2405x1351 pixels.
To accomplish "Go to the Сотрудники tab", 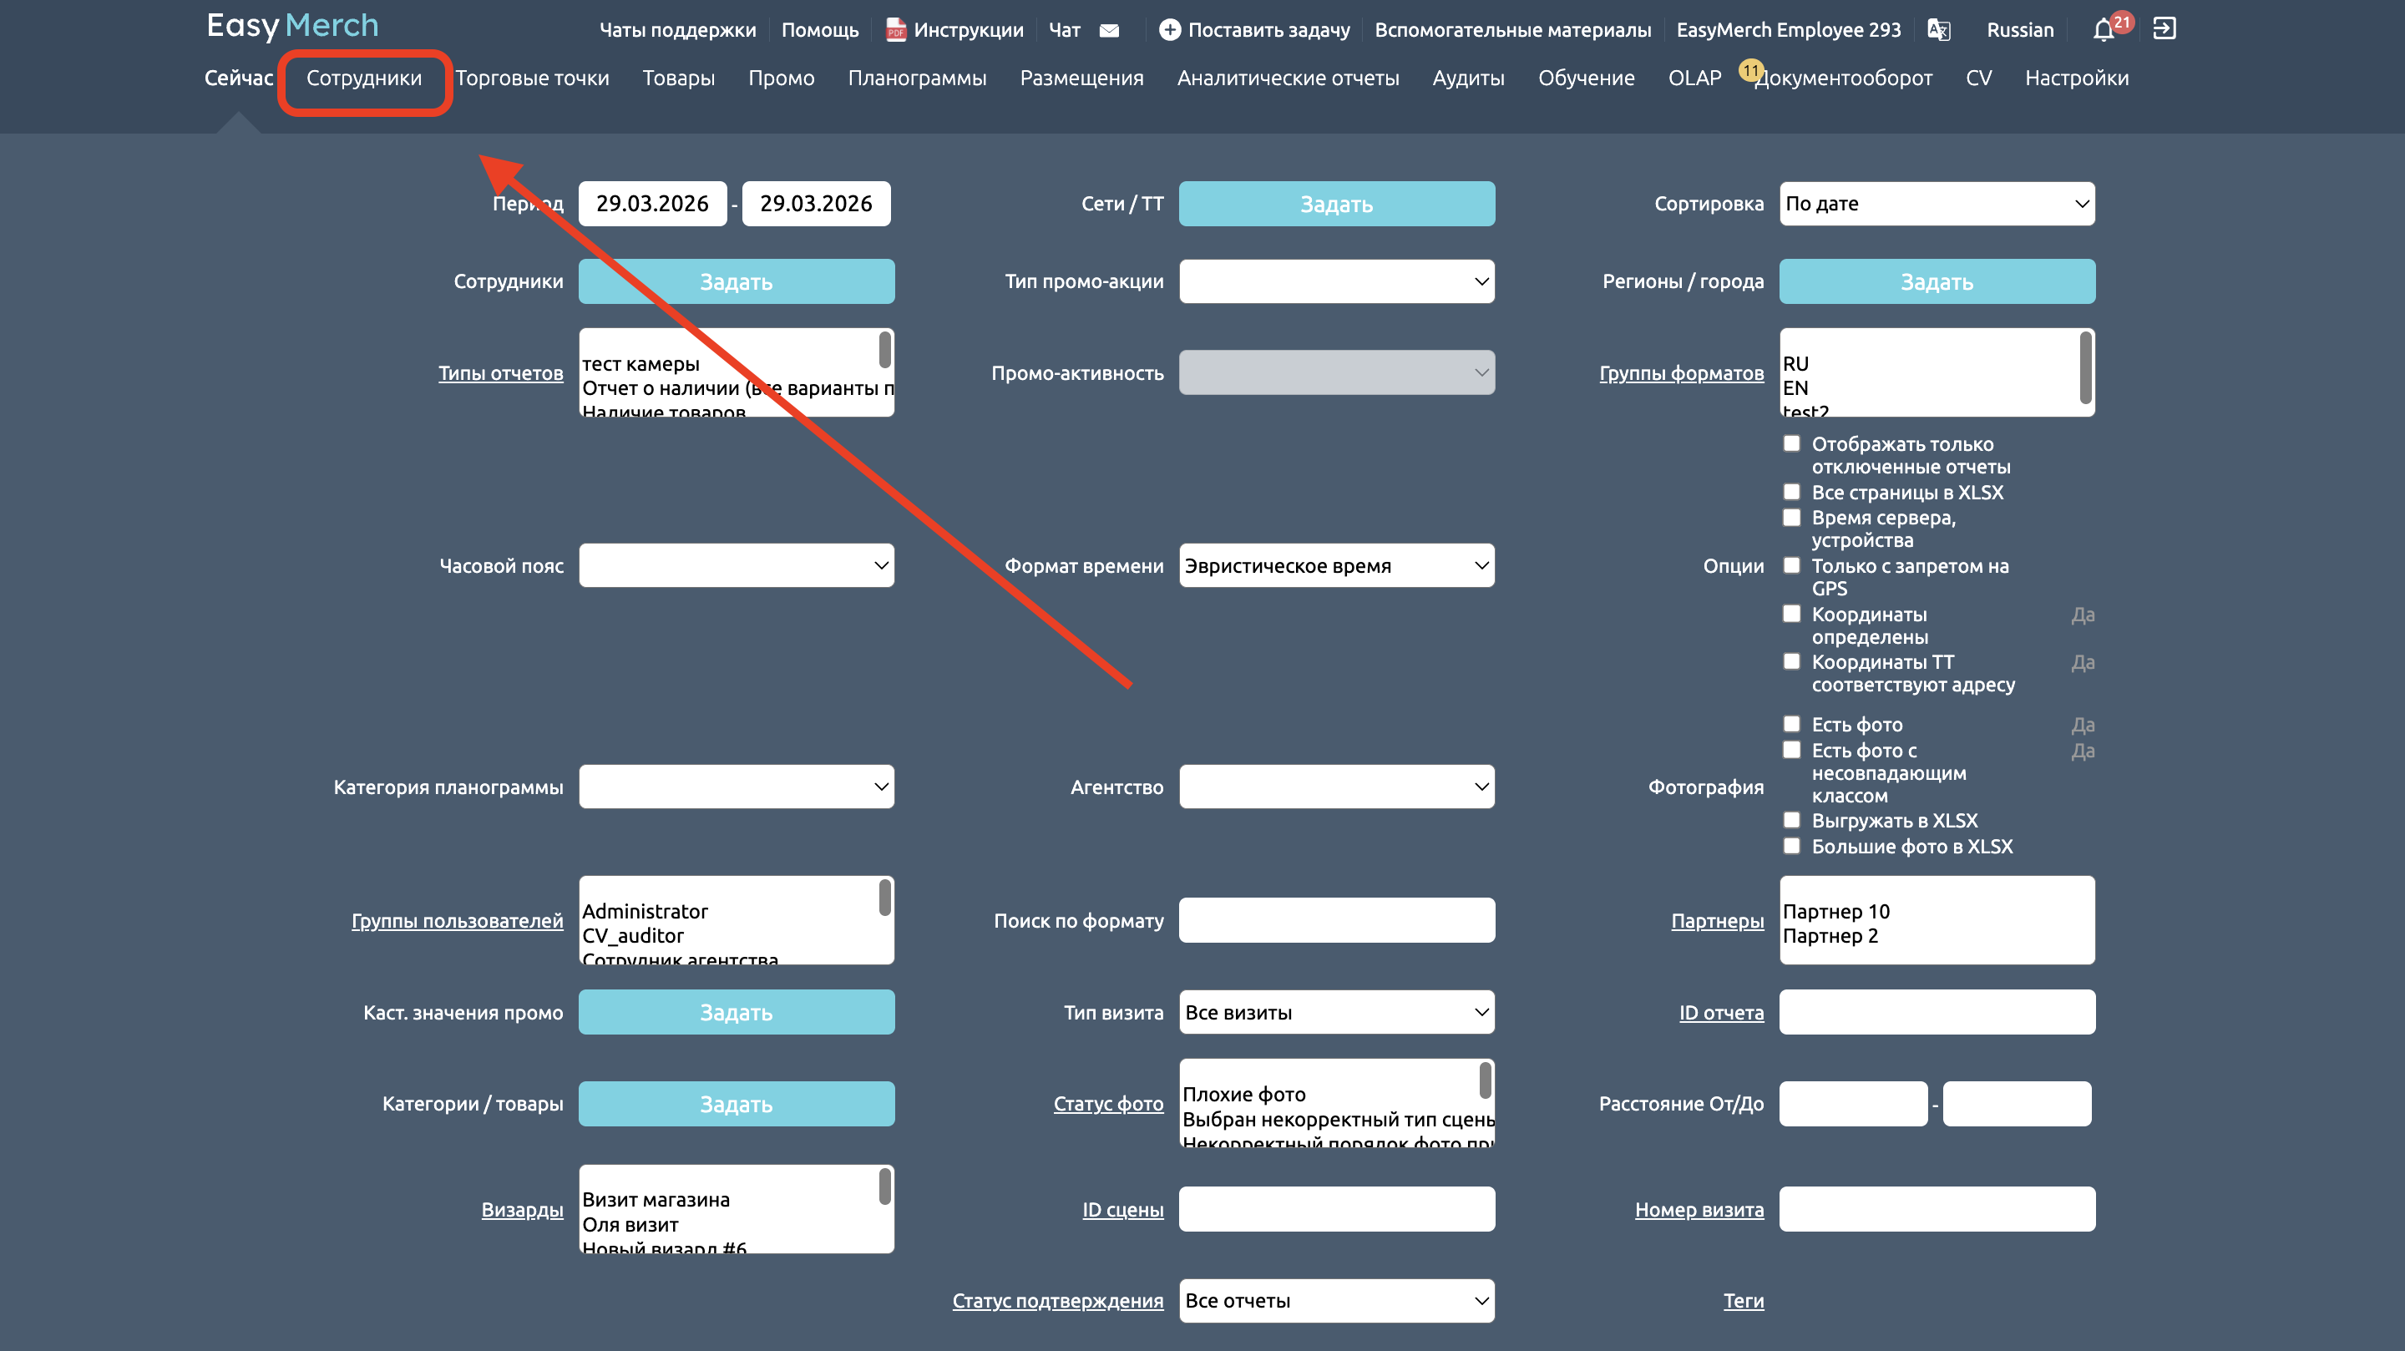I will click(364, 78).
